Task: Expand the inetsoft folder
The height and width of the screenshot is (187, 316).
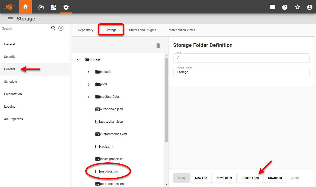Action: (88, 72)
